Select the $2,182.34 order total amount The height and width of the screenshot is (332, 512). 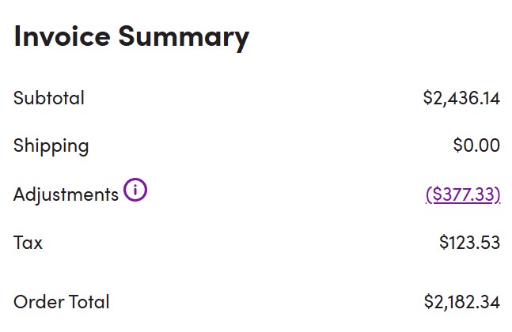pyautogui.click(x=461, y=302)
